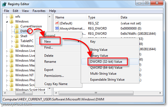Viewport: 168px width, 107px height.
Task: Choose Permissions... in the context menu
Action: click(58, 76)
